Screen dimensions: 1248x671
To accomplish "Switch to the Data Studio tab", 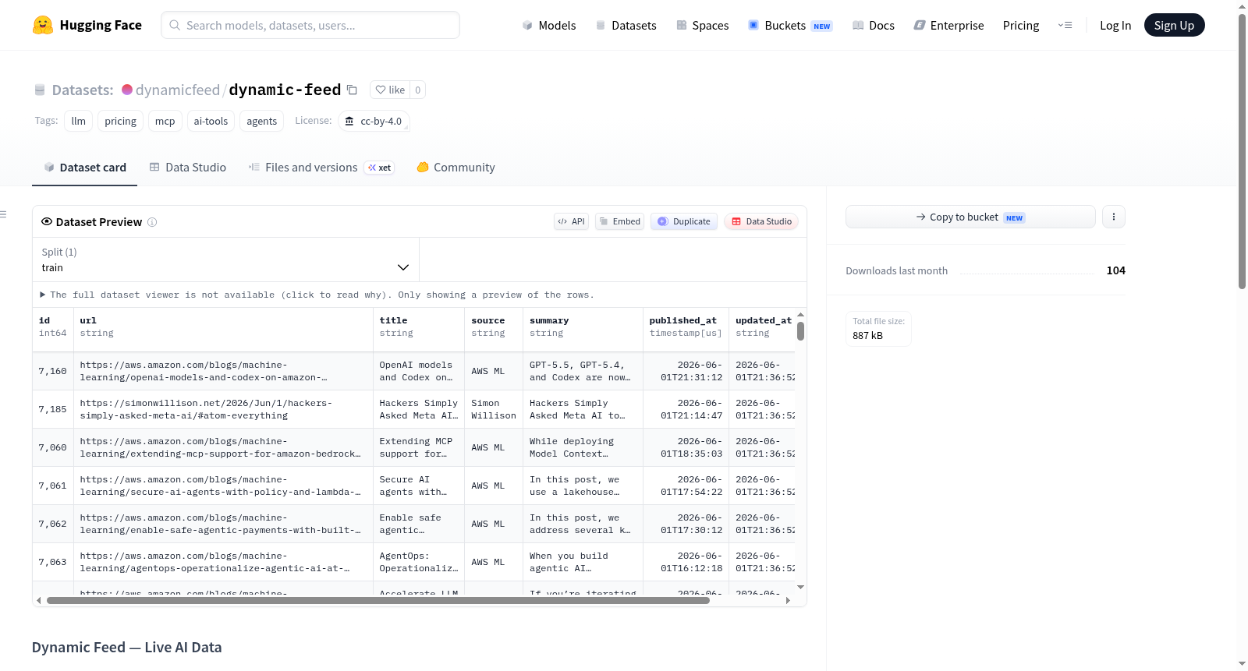I will point(188,168).
